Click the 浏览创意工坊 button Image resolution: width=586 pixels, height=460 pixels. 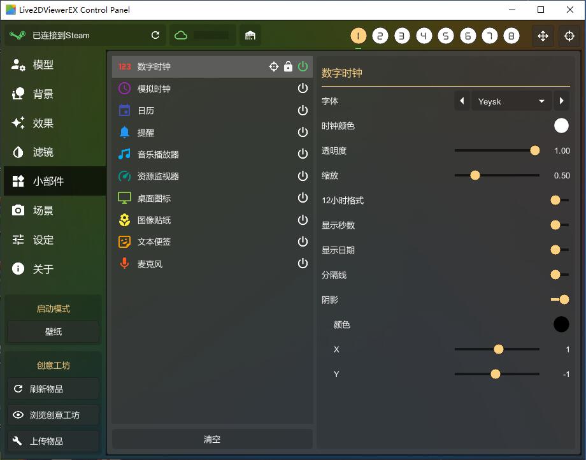point(53,415)
